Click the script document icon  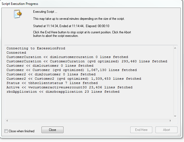click(18, 14)
